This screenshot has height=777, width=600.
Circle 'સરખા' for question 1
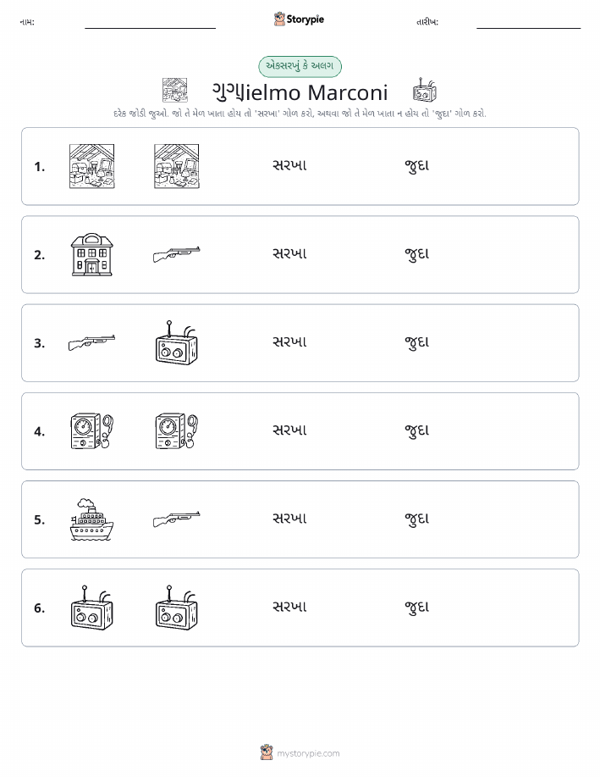click(x=289, y=165)
